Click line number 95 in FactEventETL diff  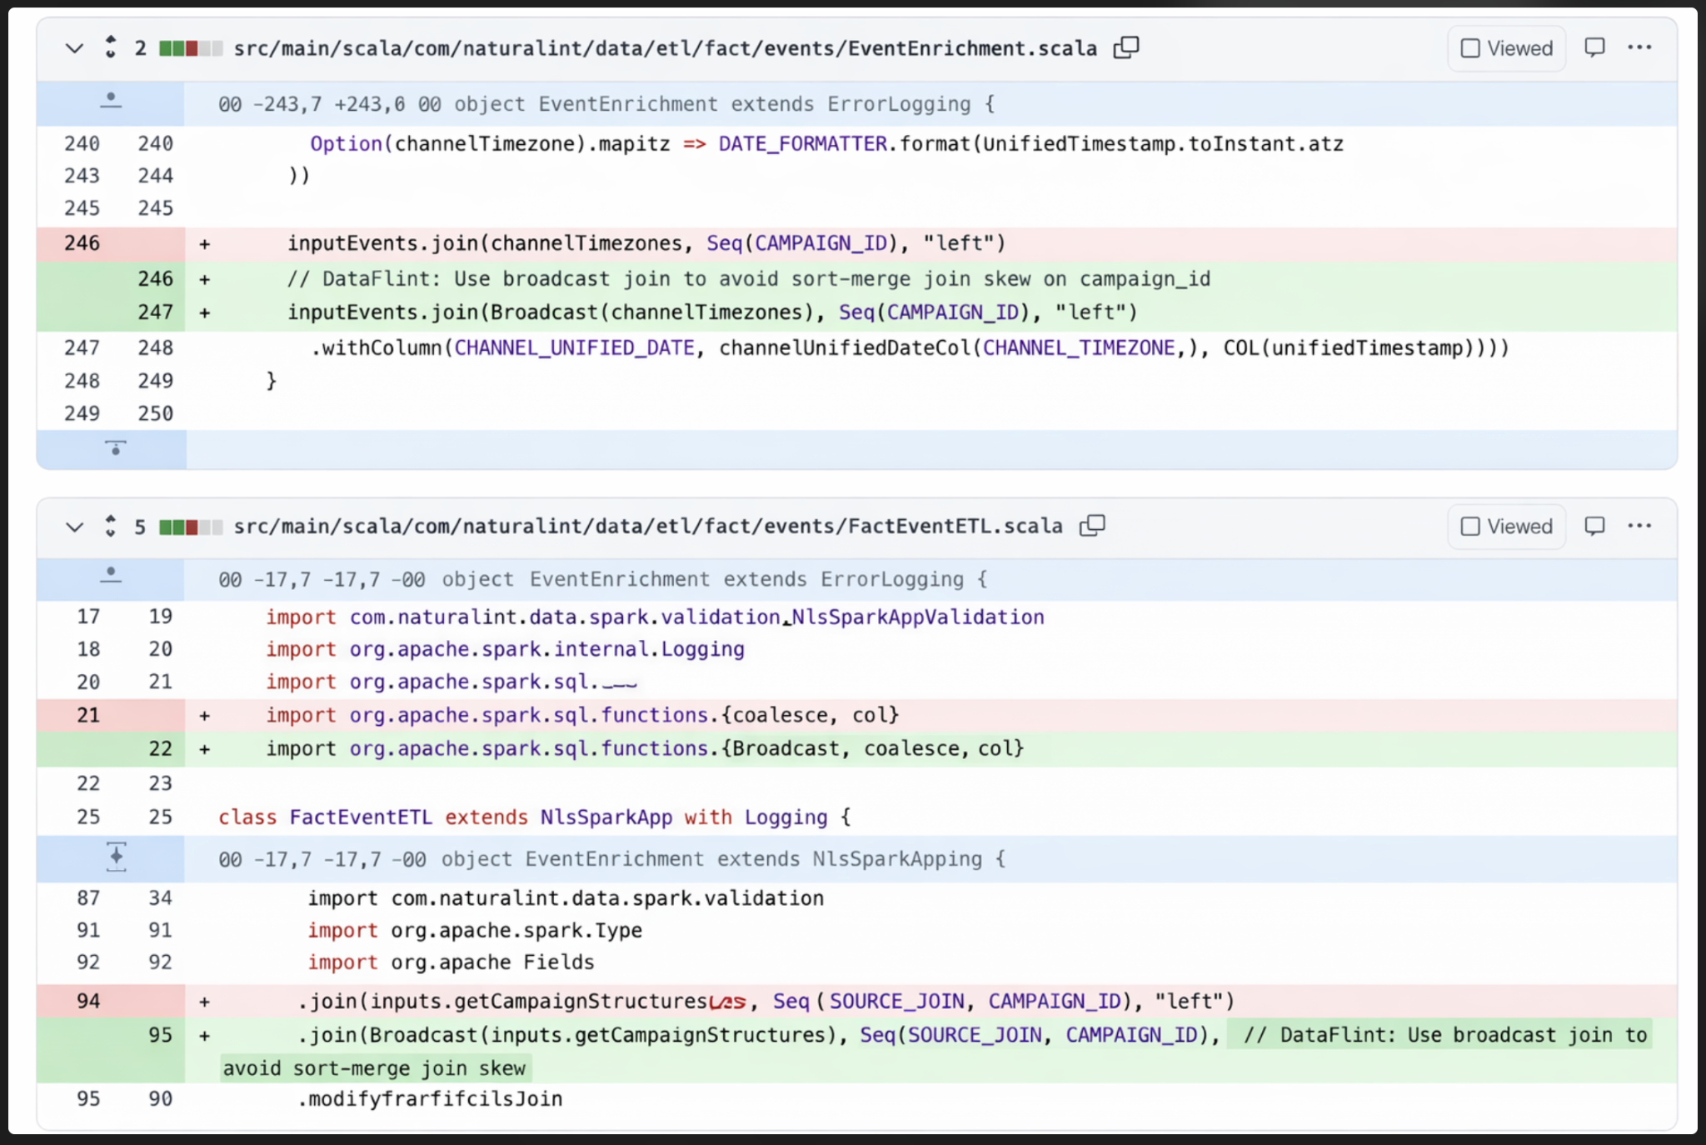pos(160,1034)
